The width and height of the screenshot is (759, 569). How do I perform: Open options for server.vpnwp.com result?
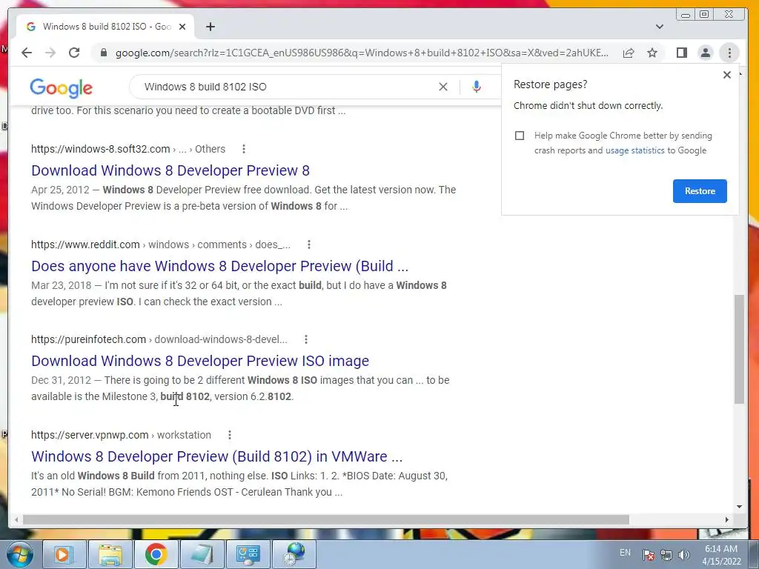230,435
